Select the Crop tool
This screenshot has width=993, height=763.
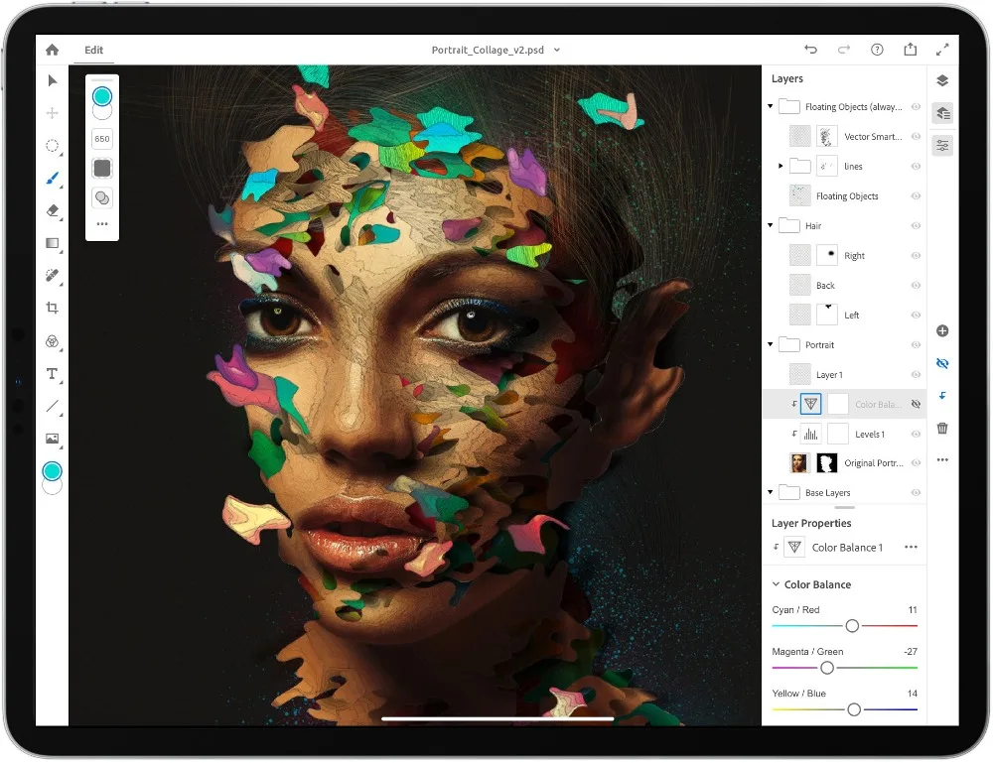[53, 308]
